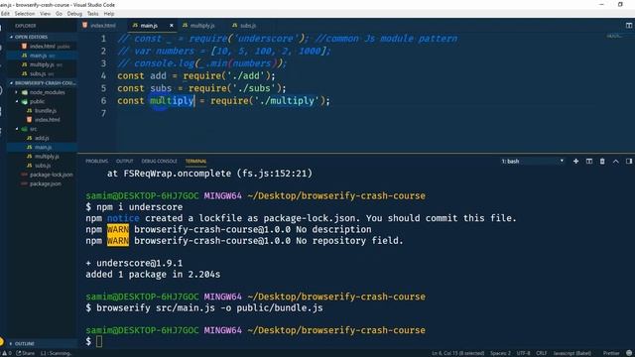Open the Go menu

click(60, 14)
